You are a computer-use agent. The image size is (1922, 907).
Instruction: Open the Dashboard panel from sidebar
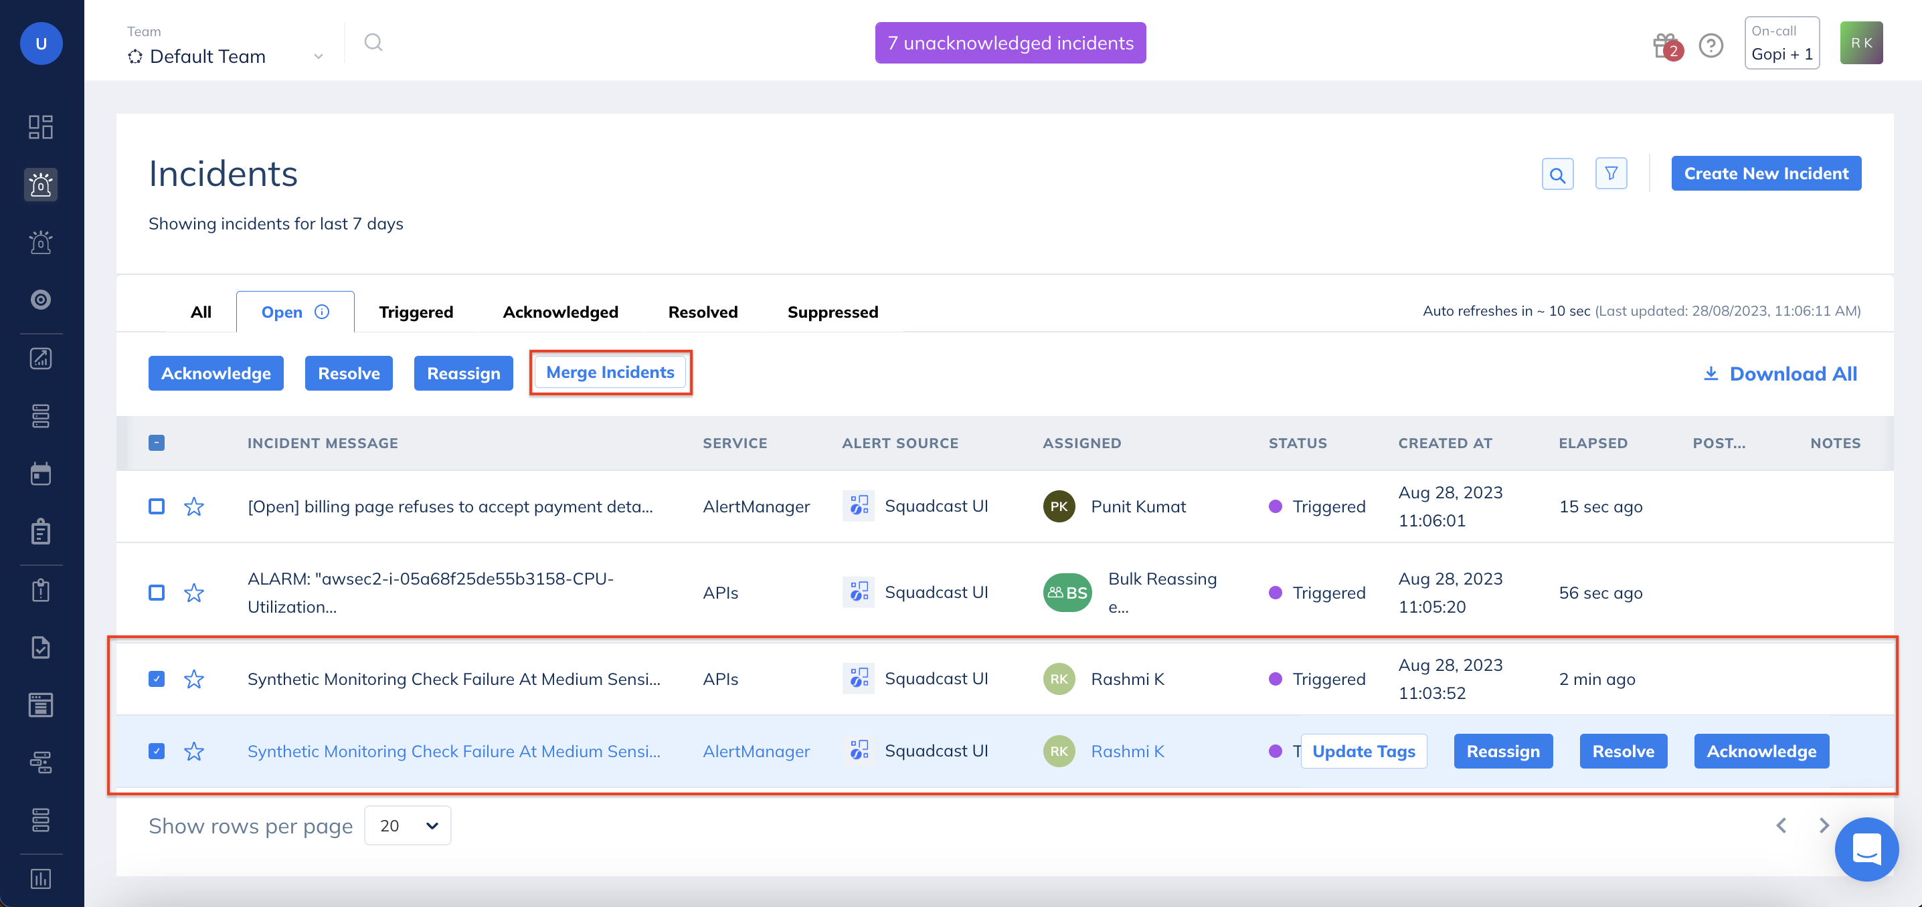[x=41, y=127]
